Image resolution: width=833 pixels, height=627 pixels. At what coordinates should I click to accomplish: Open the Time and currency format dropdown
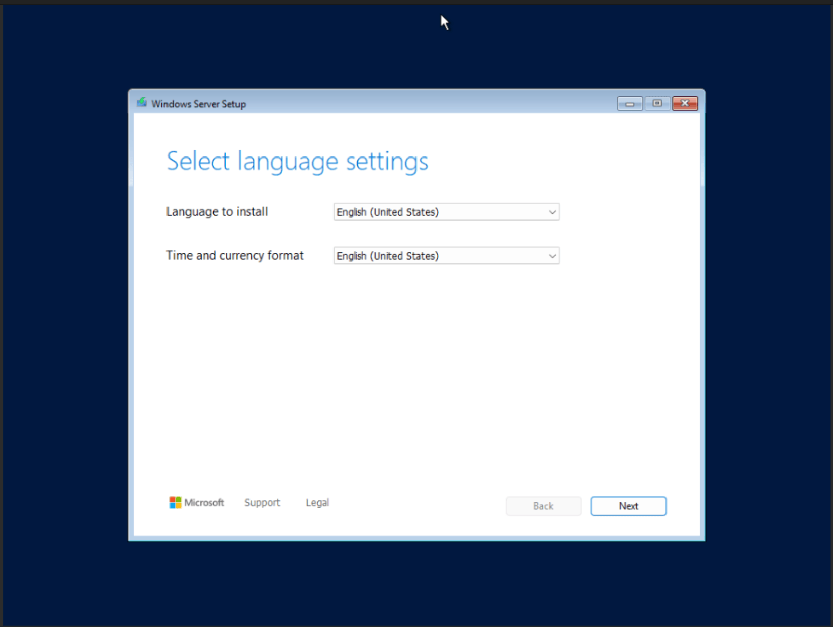445,256
